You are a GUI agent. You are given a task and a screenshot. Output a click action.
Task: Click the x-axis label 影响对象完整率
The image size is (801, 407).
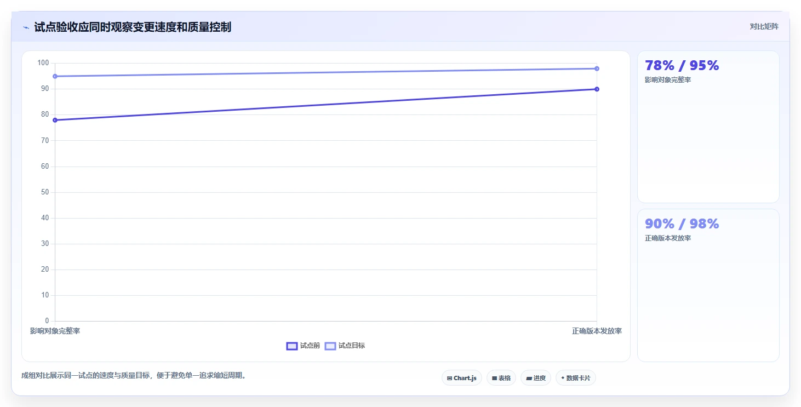click(x=55, y=331)
